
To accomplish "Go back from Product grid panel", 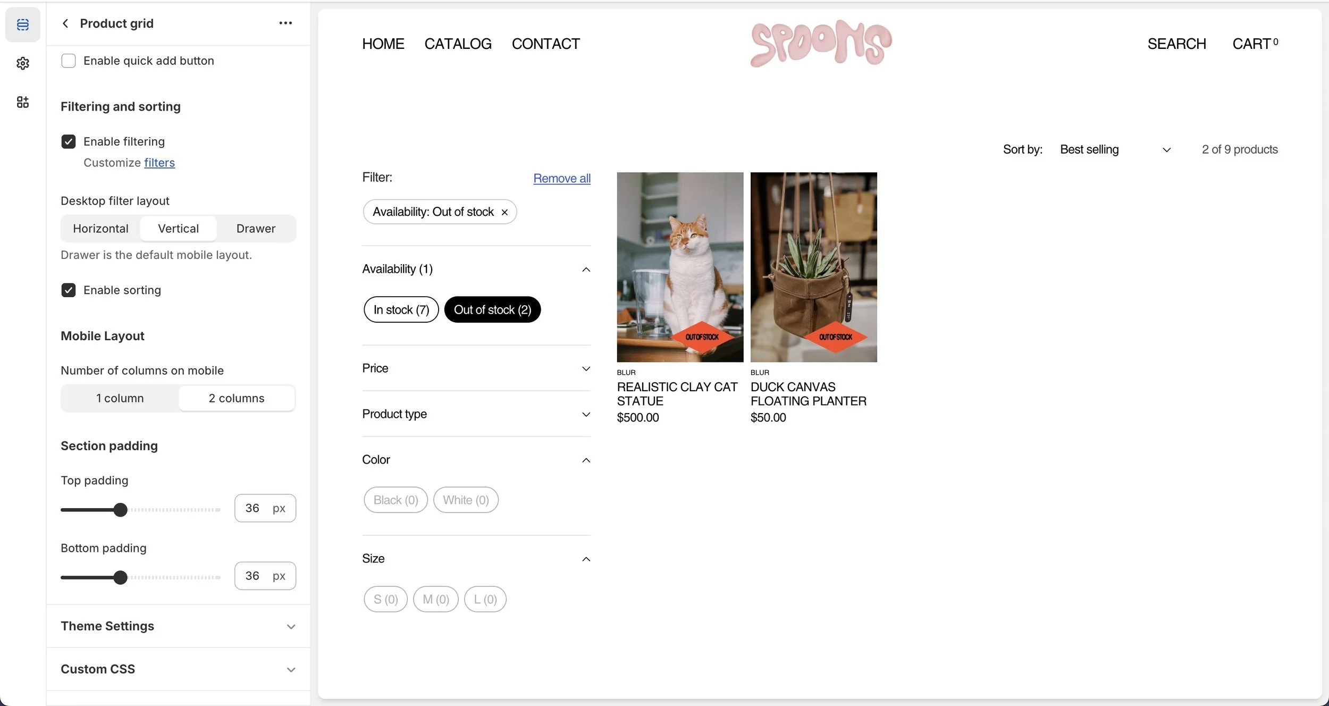I will (65, 23).
